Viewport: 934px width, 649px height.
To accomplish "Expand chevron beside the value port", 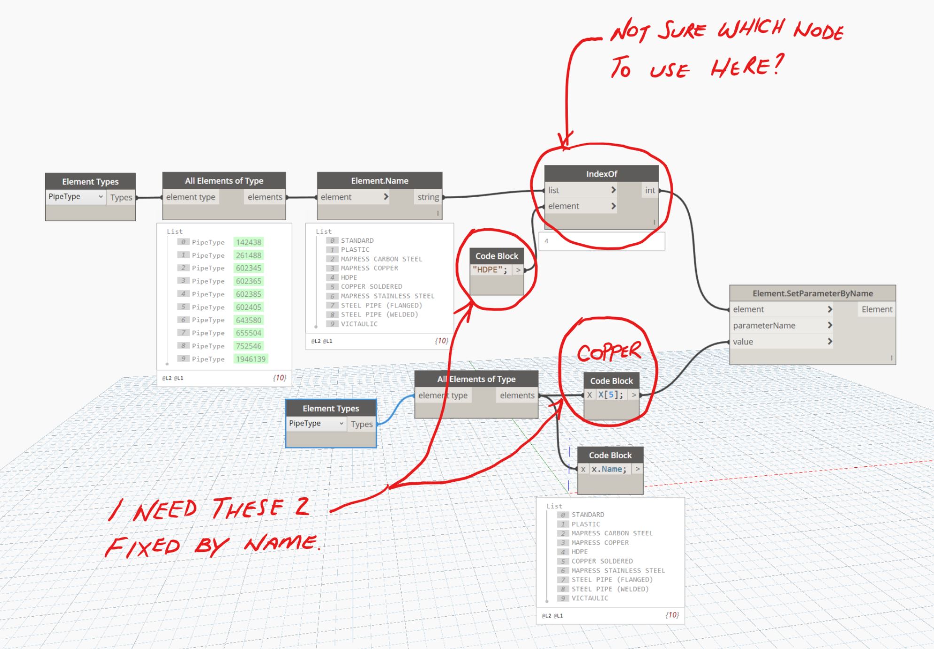I will [830, 341].
